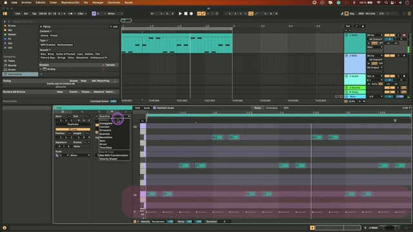This screenshot has height=232, width=413.
Task: Expand the Analog instrument folder
Action: point(41,69)
